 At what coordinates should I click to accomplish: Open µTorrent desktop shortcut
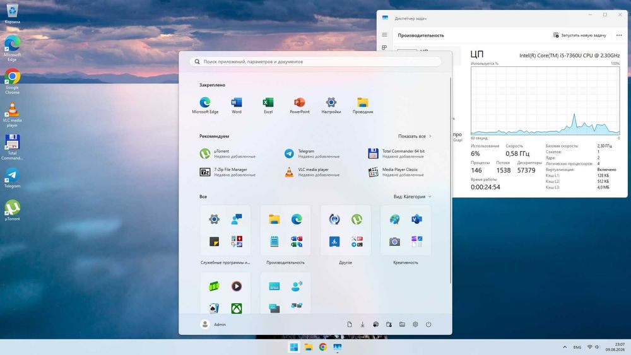coord(12,210)
